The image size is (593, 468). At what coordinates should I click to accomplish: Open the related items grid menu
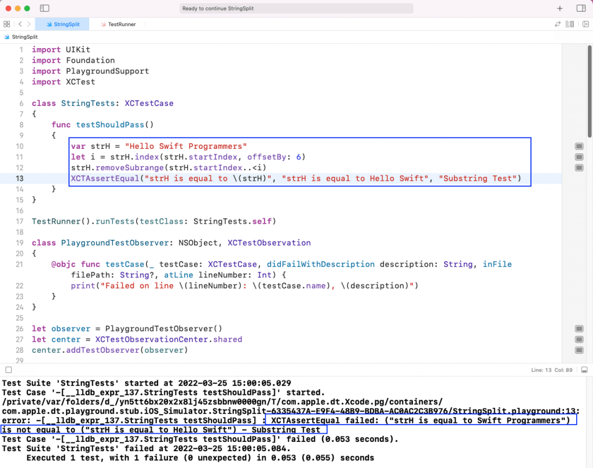6,24
